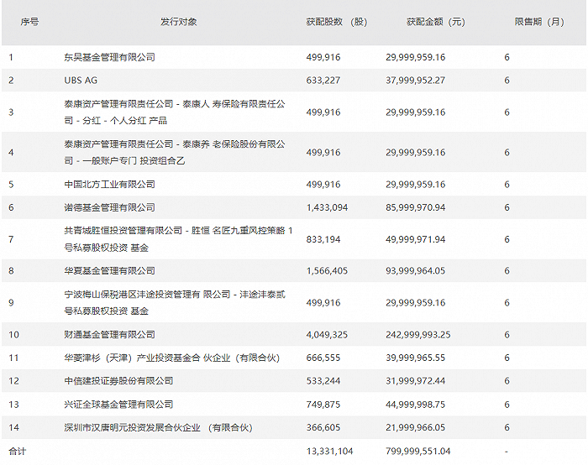Image resolution: width=588 pixels, height=465 pixels.
Task: Click the 宁波梅山保税港区沣途投资 entry
Action: [x=175, y=302]
